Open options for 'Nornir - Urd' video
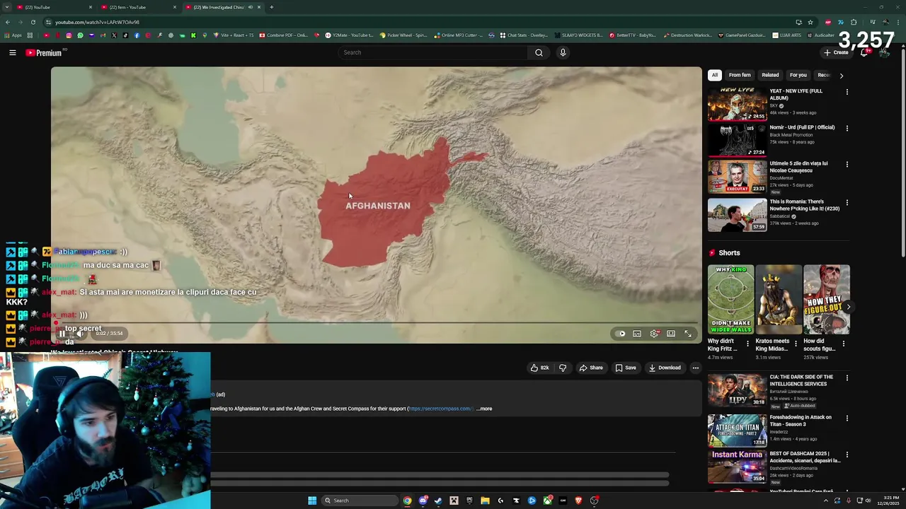The image size is (906, 509). tap(847, 128)
